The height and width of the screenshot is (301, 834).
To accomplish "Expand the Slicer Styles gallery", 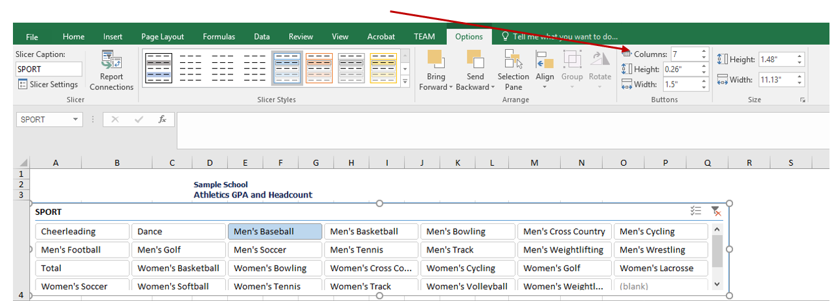I will pyautogui.click(x=405, y=82).
